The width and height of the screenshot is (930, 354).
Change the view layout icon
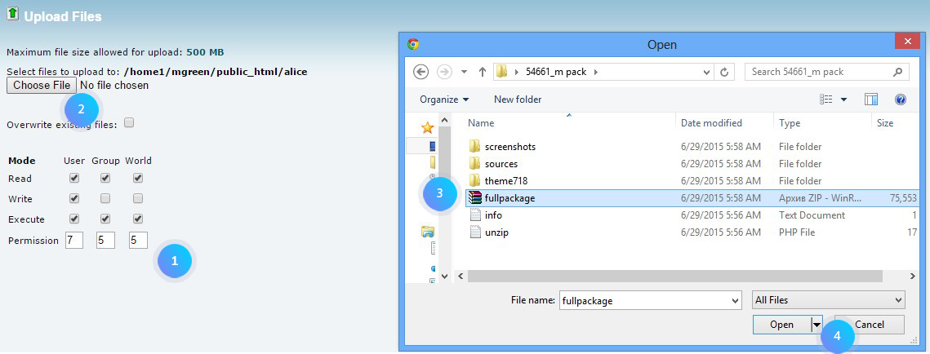tap(826, 100)
